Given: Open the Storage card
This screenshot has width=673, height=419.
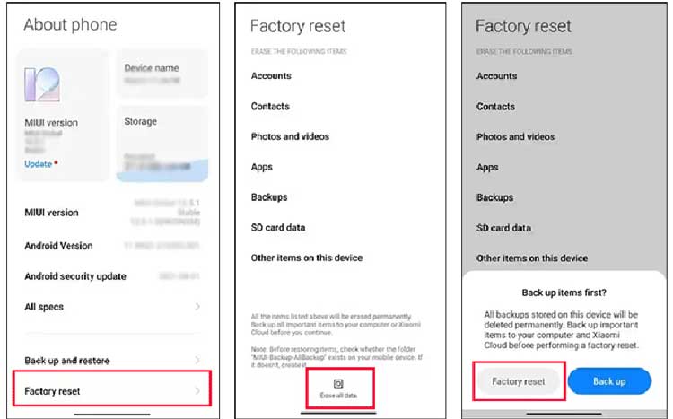Looking at the screenshot, I should click(x=162, y=144).
